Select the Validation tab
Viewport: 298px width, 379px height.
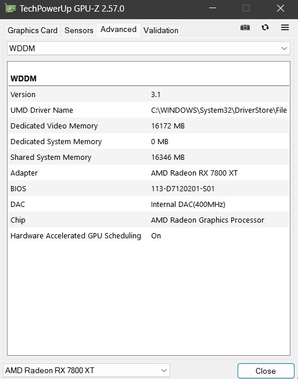tap(161, 30)
